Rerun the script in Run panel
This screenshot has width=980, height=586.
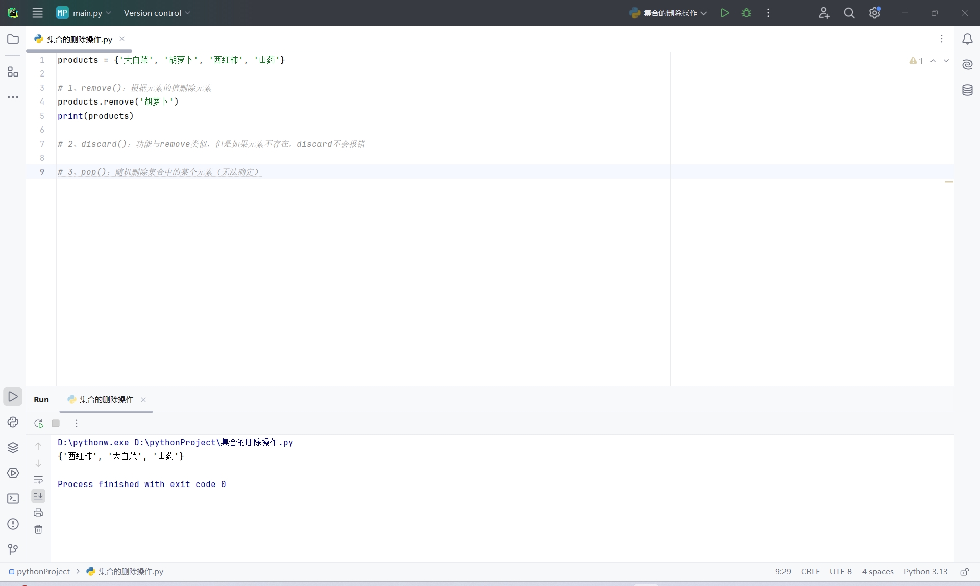point(39,423)
